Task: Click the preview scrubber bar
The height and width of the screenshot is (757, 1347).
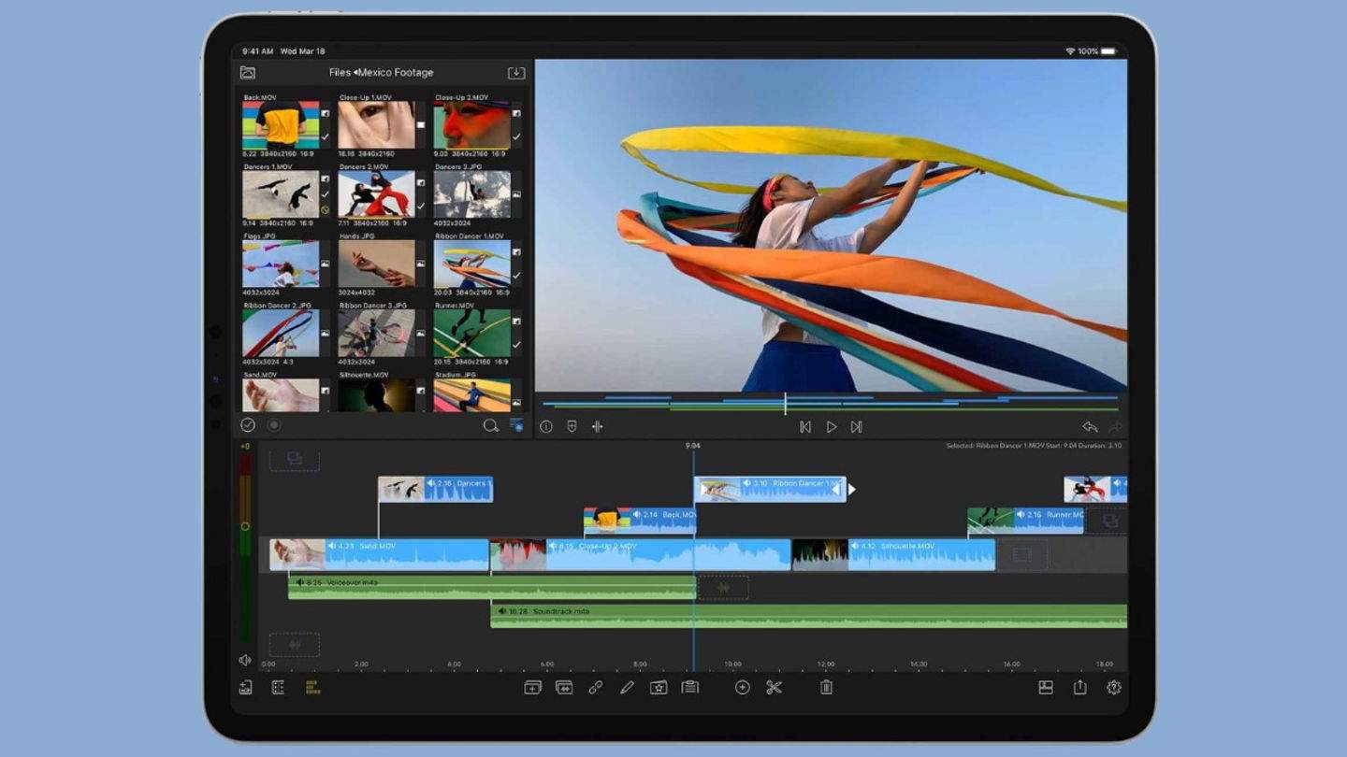Action: tap(832, 401)
